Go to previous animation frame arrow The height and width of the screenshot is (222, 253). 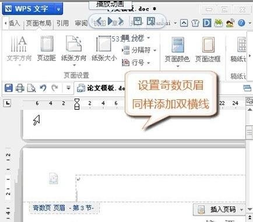pyautogui.click(x=99, y=21)
